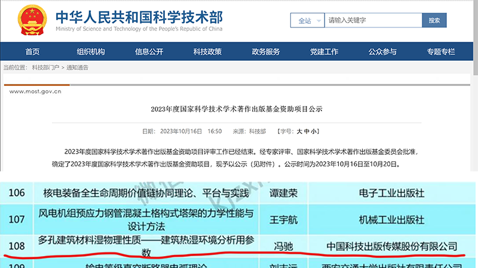Screen dimensions: 478x268
Task: Click the 搜索 search button
Action: tap(434, 20)
